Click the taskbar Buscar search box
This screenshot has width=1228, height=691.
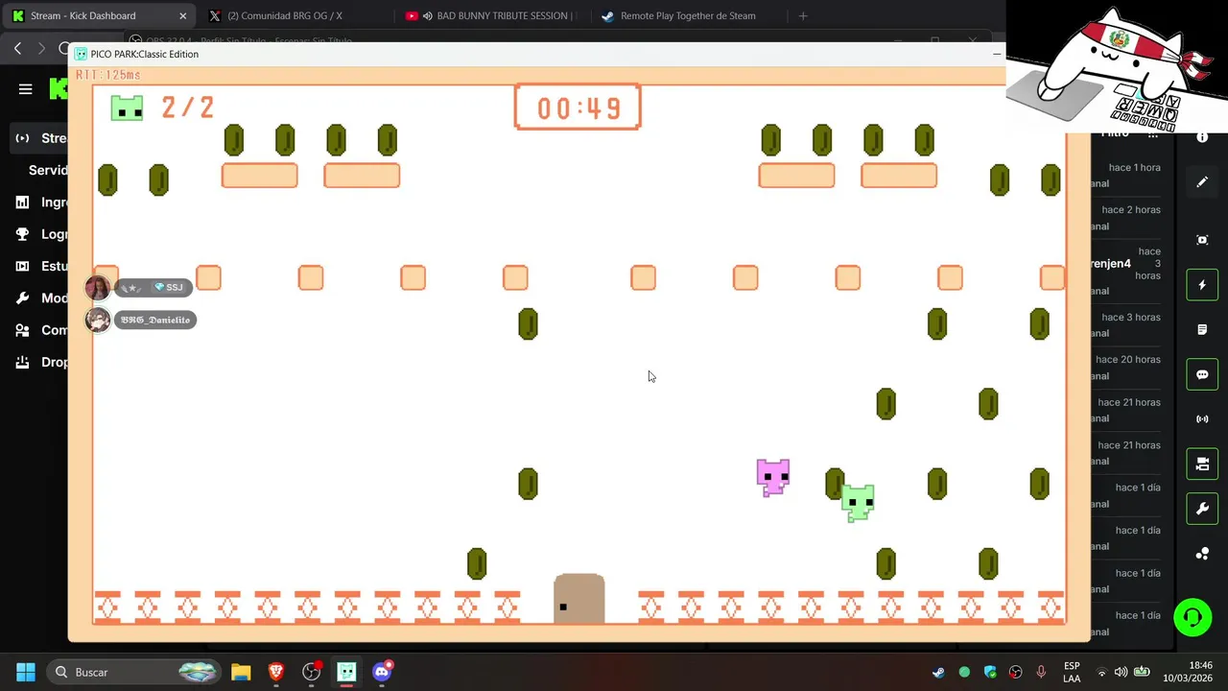tap(135, 672)
